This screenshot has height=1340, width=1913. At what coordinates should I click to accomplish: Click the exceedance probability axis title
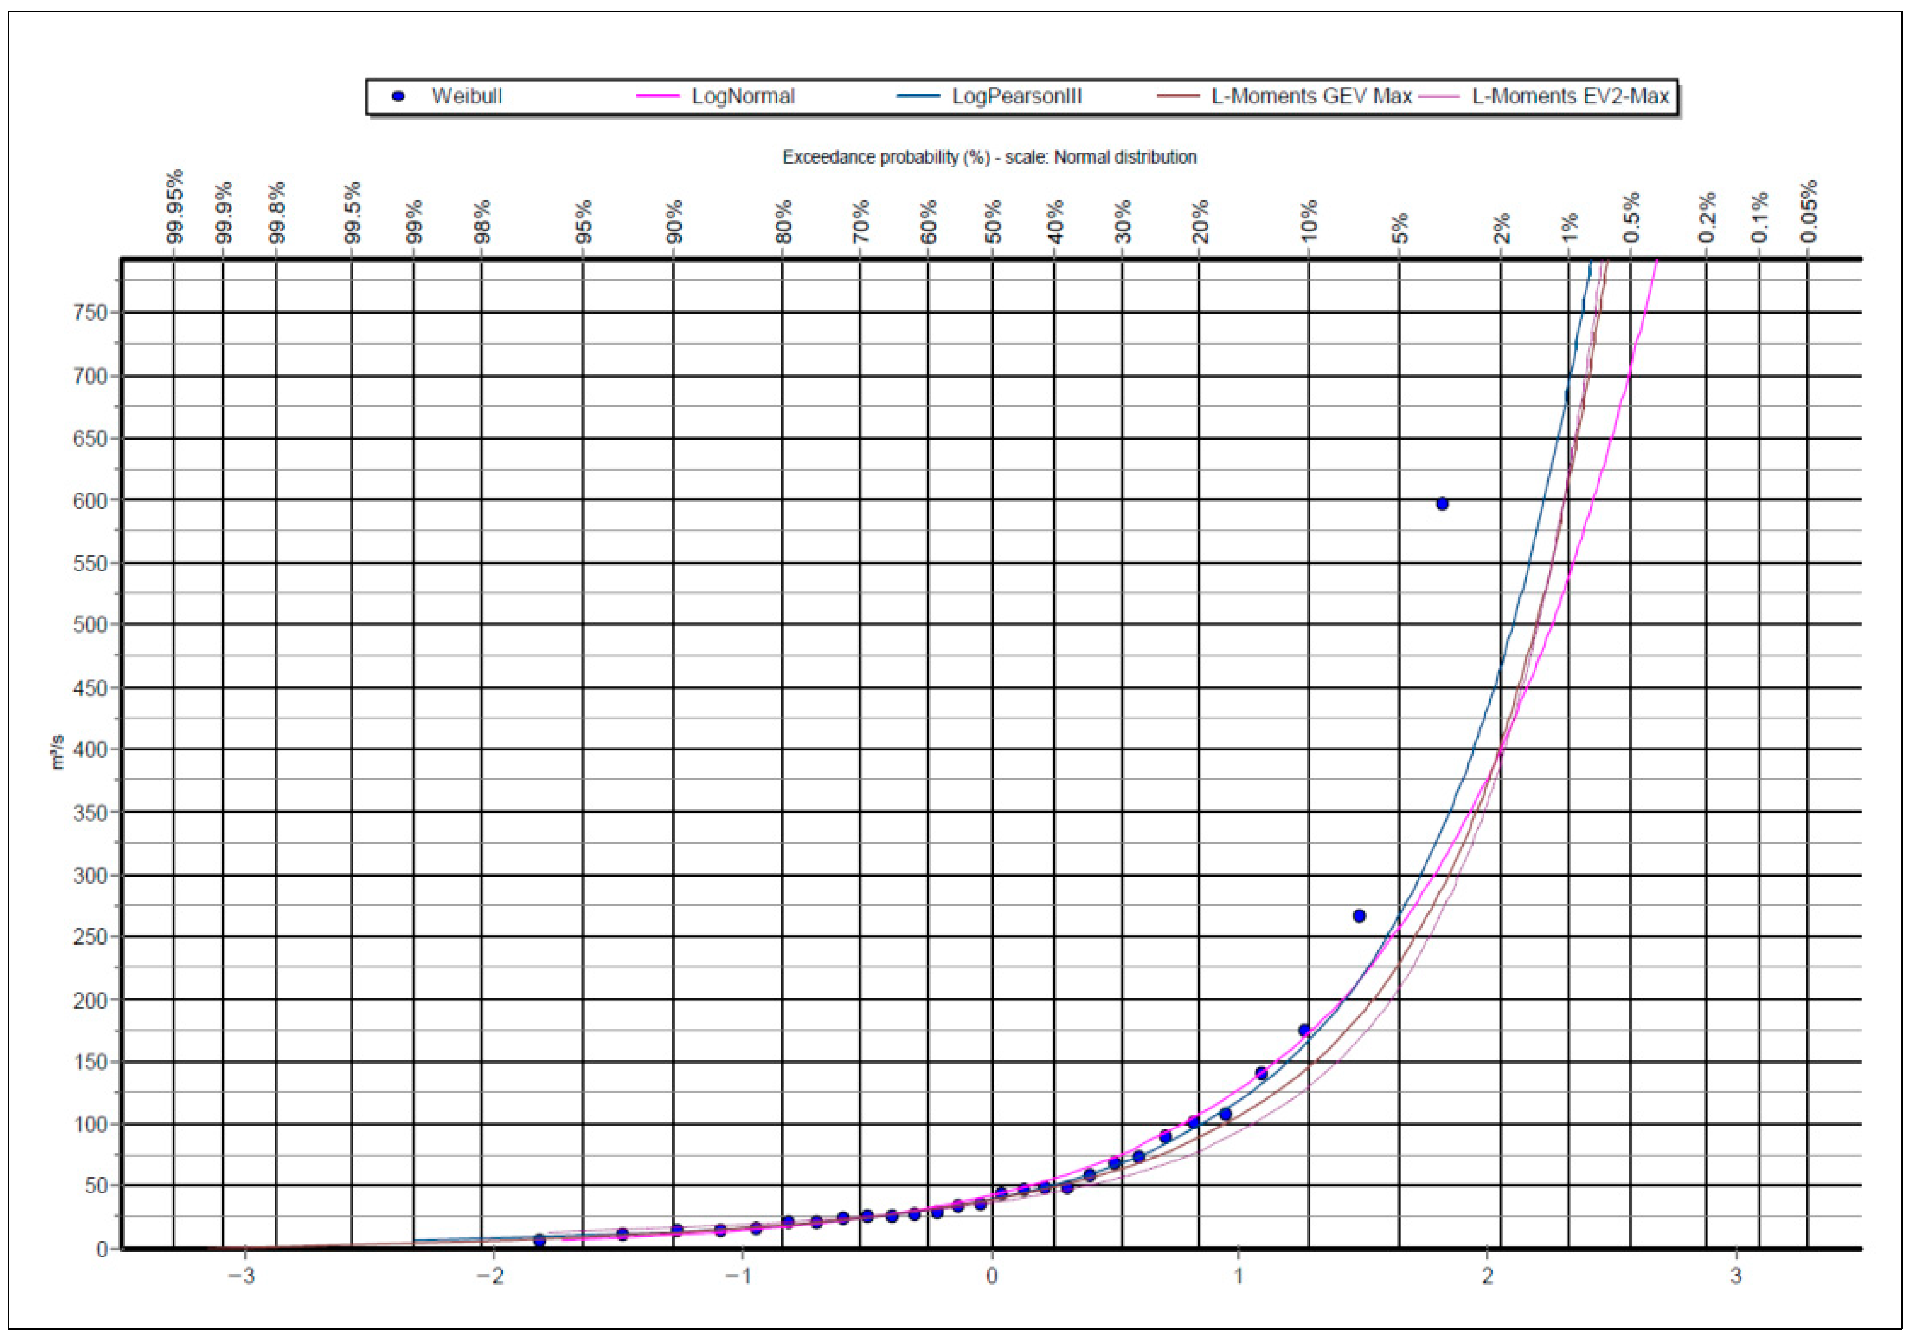coord(989,158)
